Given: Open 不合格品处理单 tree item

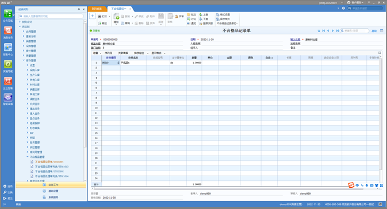Looking at the screenshot, I should coord(49,171).
